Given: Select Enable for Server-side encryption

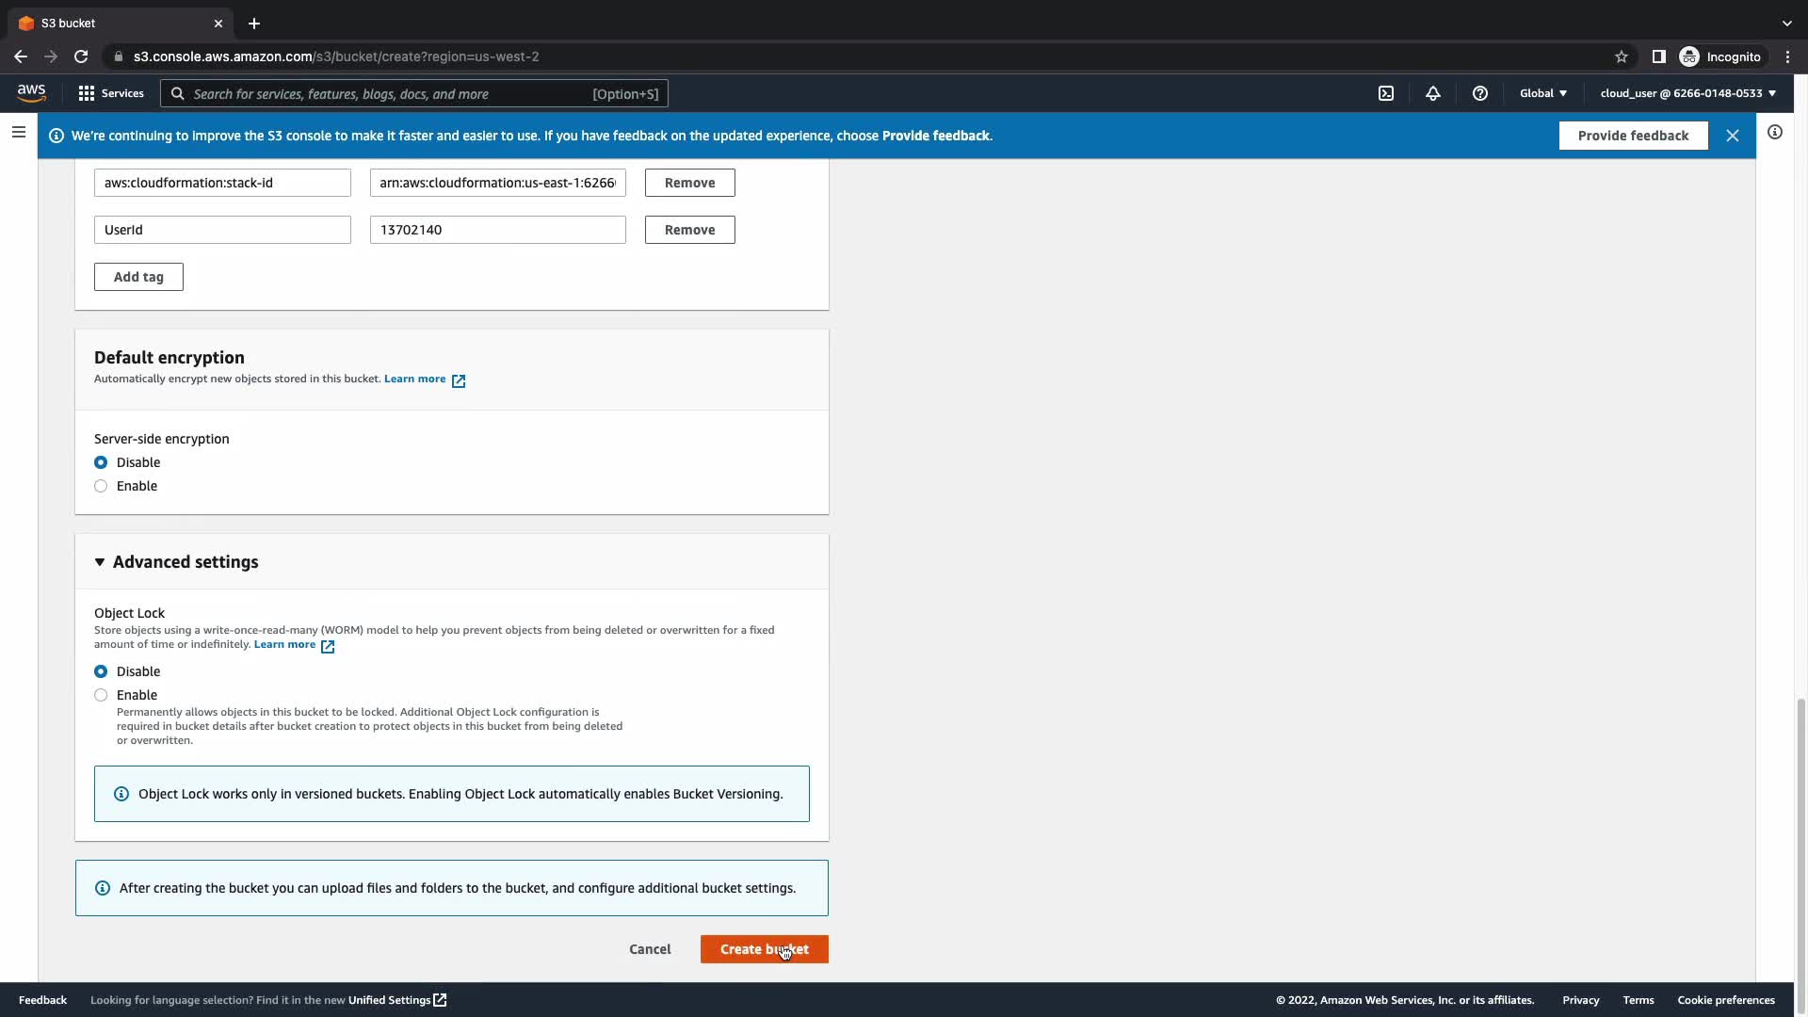Looking at the screenshot, I should pos(101,486).
